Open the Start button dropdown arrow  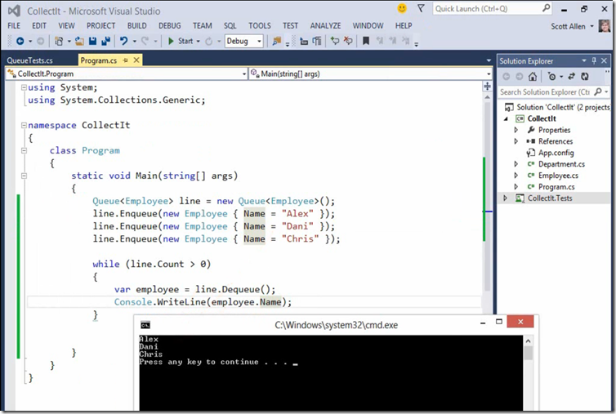point(198,41)
